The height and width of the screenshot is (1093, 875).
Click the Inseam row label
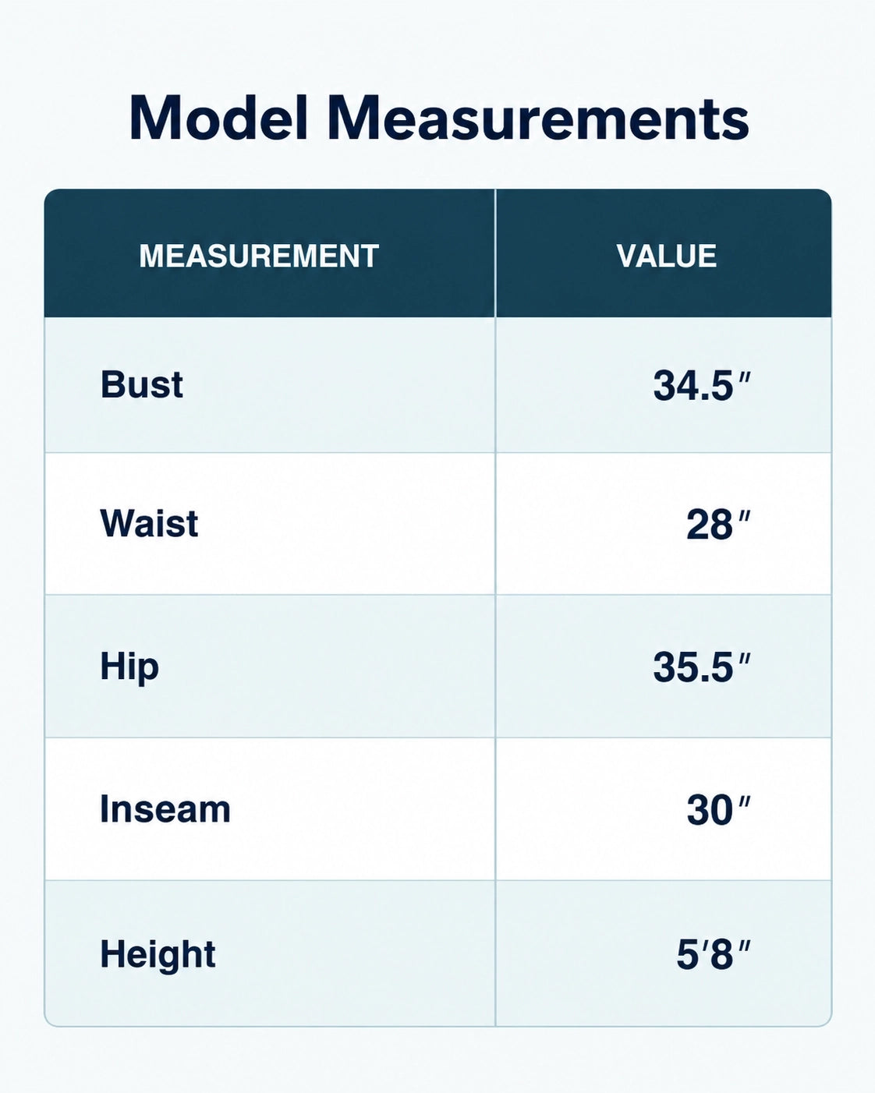tap(165, 809)
